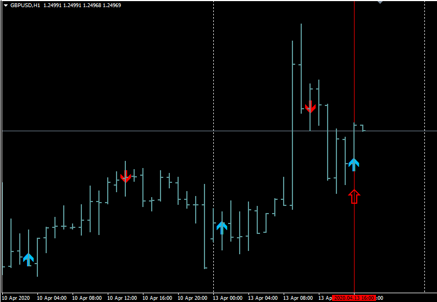This screenshot has height=302, width=437.
Task: Click the GBPUSD,H1 chart title dropdown triangle
Action: click(5, 5)
